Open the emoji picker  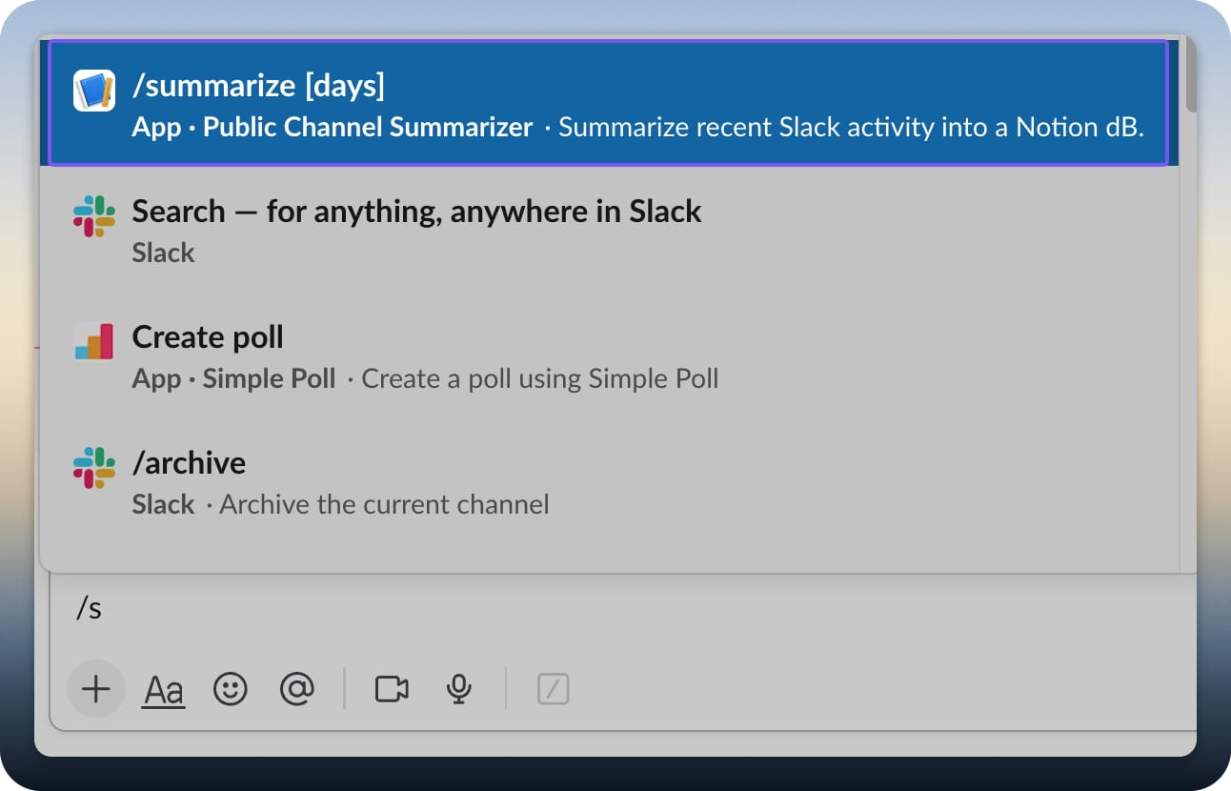tap(231, 688)
